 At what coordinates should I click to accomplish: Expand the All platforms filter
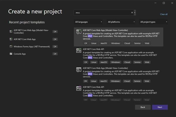click(121, 22)
